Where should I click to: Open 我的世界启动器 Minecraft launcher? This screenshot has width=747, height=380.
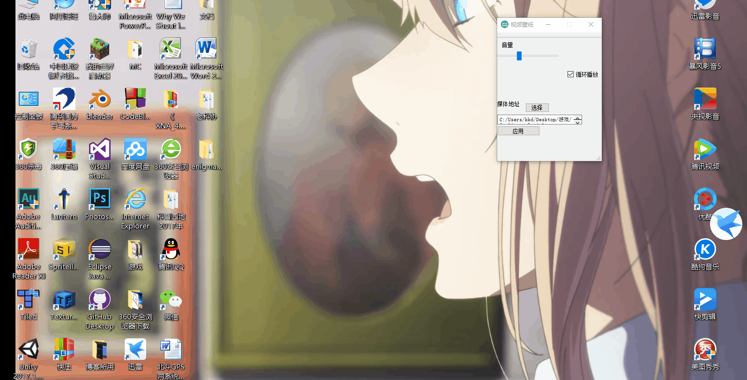point(100,49)
